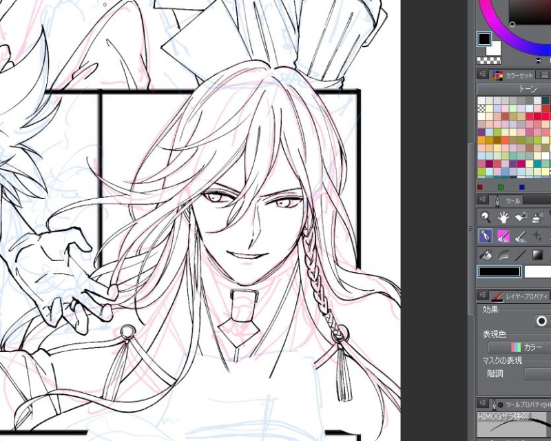Select the straight Line tool

pos(521,255)
